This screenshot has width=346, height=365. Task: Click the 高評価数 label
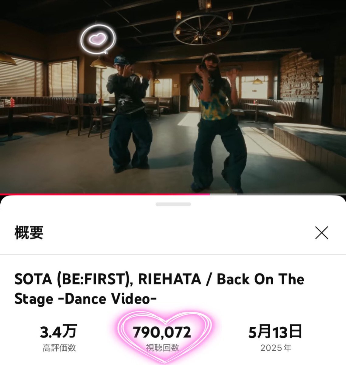click(59, 348)
